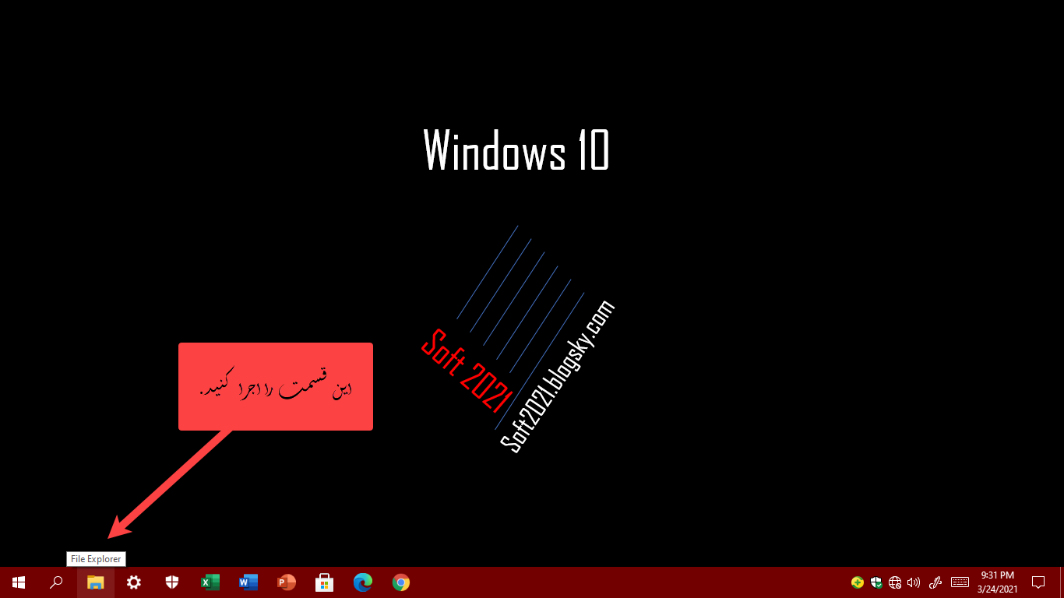Open Windows Ink Workspace pen icon

(936, 582)
